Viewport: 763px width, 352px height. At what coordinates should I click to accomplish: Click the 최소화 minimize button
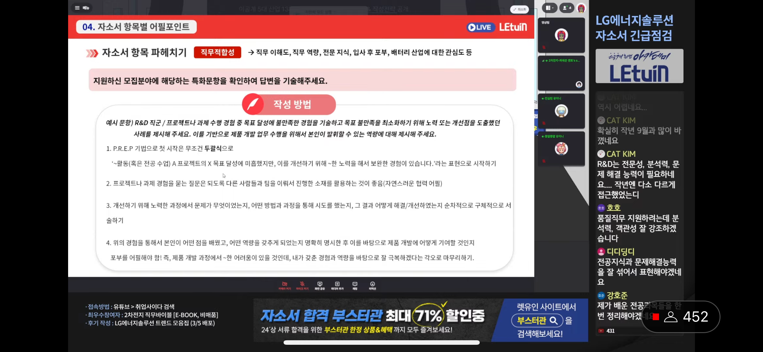(x=520, y=9)
